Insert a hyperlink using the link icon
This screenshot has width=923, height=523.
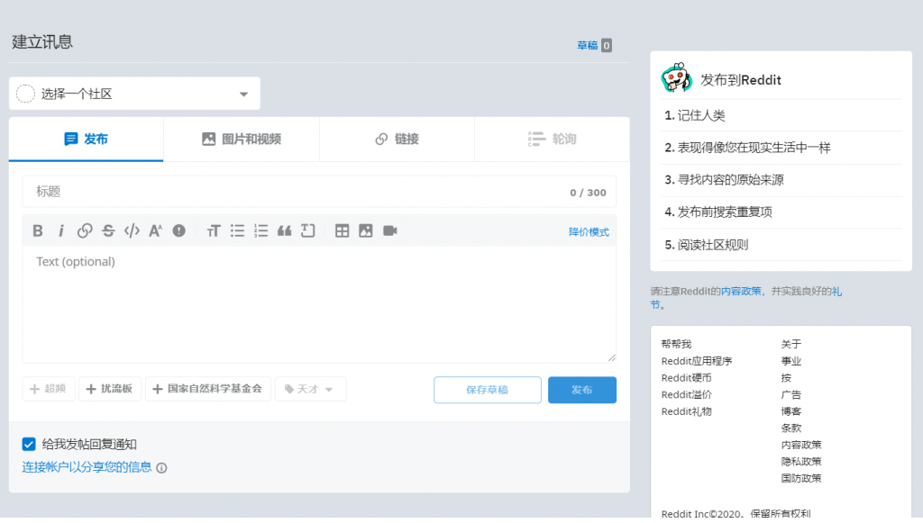(x=85, y=231)
